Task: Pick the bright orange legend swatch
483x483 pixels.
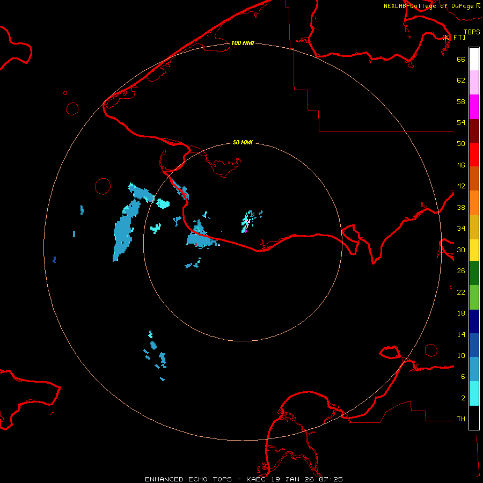Action: 474,203
